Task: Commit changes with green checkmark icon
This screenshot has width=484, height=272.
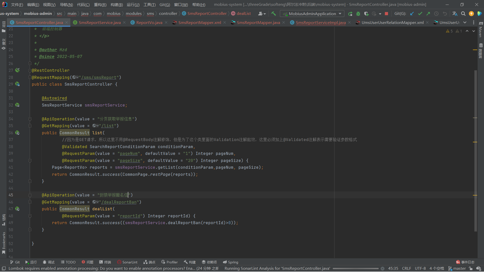Action: point(420,14)
